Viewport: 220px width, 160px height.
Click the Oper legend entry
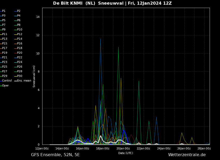[5, 85]
